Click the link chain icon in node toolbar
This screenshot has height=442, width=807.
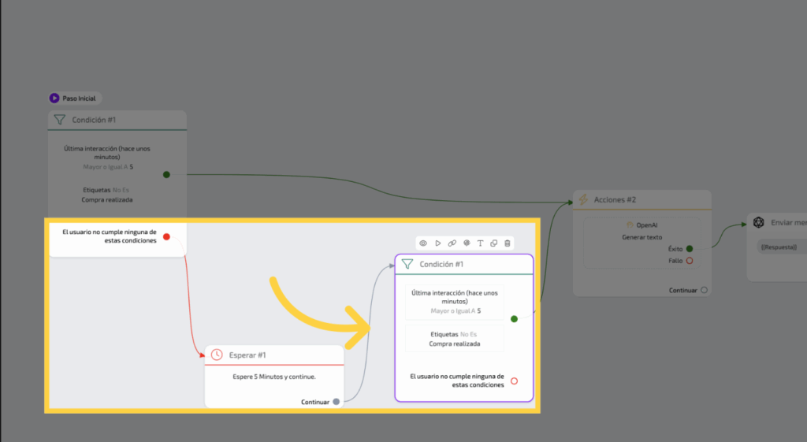point(452,243)
